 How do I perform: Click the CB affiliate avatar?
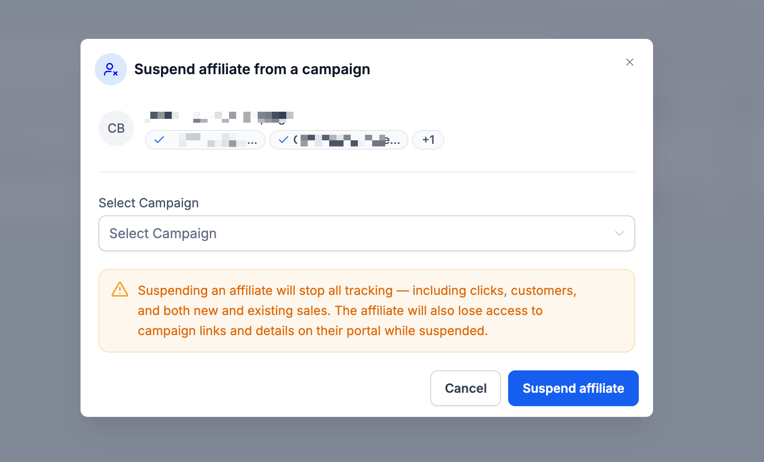point(116,128)
